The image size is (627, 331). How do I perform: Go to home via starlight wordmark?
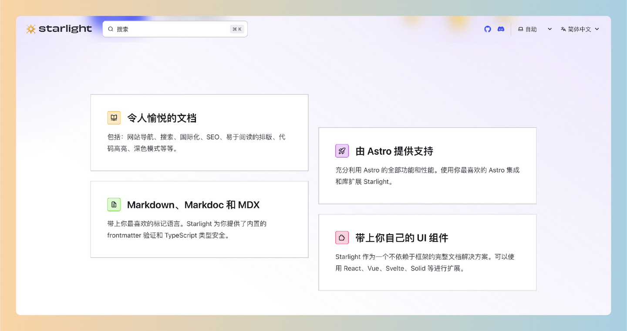tap(65, 29)
